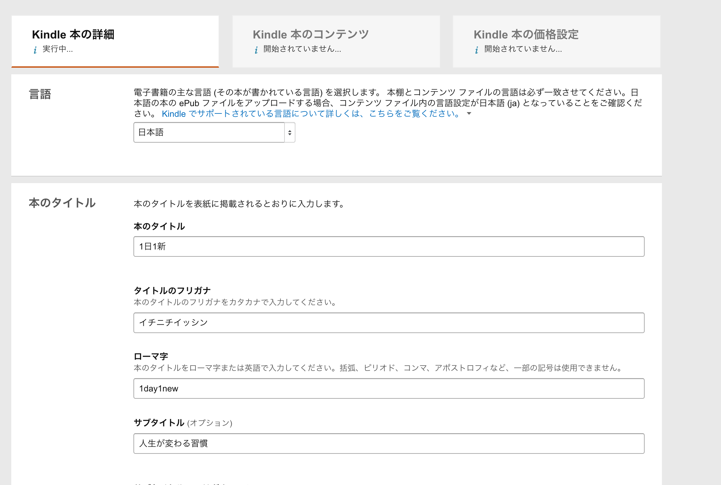Open the Kindle 本の詳細 tab

pyautogui.click(x=115, y=41)
